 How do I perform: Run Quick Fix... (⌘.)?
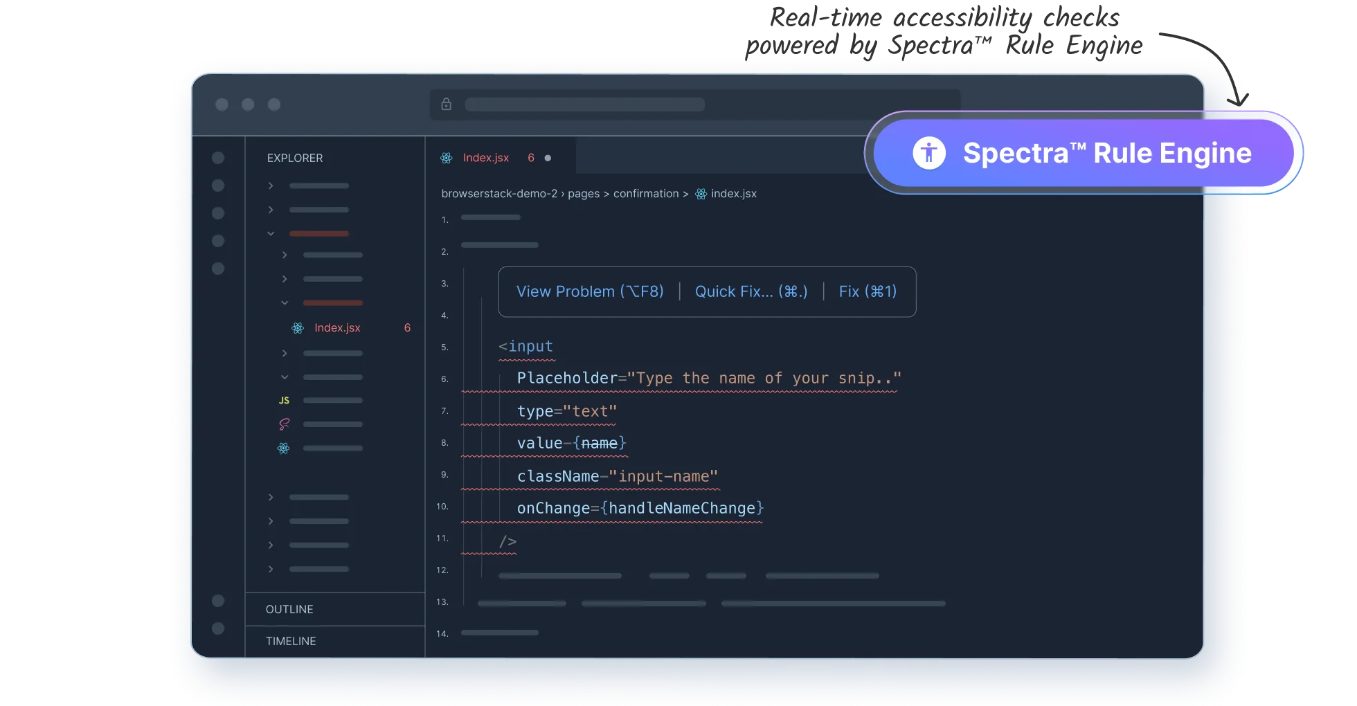pyautogui.click(x=751, y=291)
